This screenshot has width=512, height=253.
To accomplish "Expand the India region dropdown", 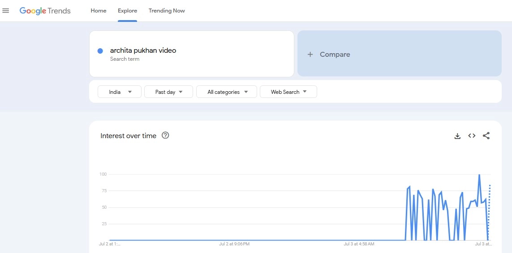I will (x=120, y=92).
